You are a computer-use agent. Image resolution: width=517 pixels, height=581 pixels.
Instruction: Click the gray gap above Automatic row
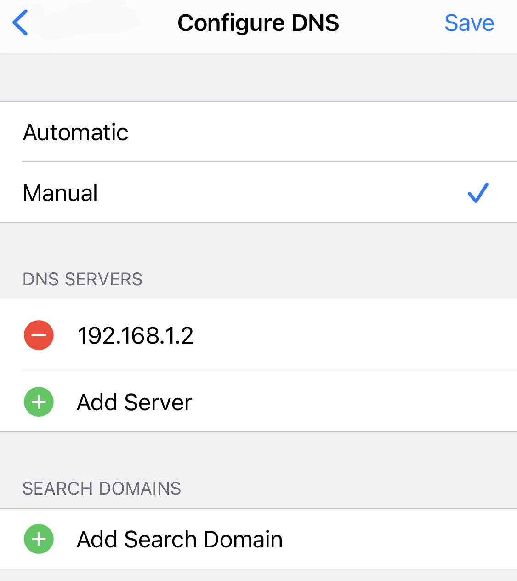coord(258,77)
